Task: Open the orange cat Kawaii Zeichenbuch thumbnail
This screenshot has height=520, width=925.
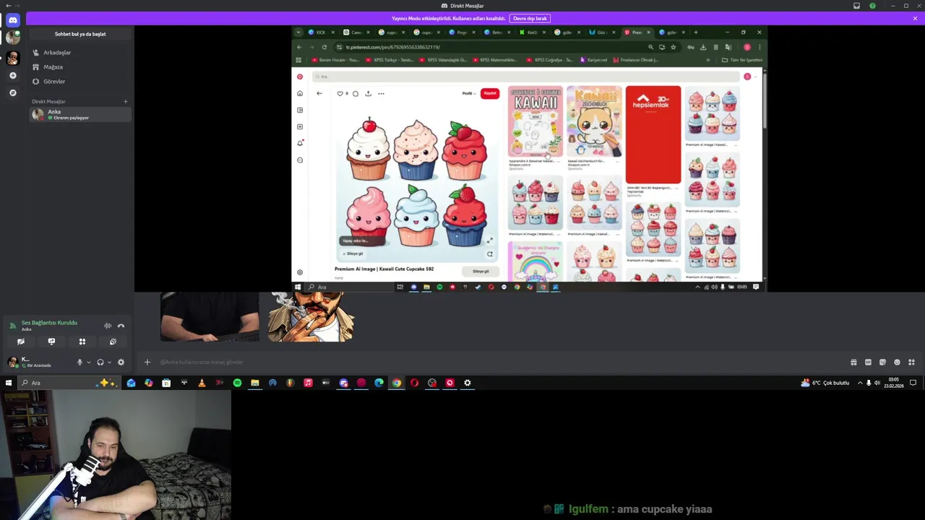Action: 594,121
